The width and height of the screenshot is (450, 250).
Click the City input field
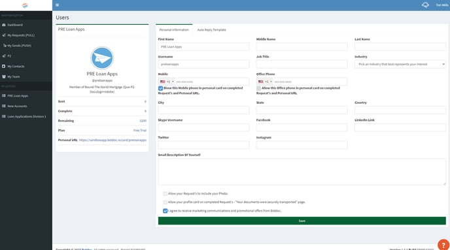coord(203,110)
